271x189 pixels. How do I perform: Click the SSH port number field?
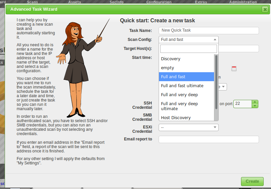[242, 104]
